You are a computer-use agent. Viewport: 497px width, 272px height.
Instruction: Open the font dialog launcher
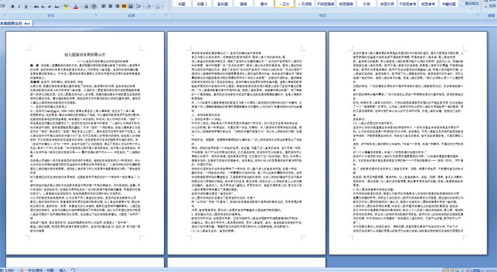pyautogui.click(x=96, y=16)
